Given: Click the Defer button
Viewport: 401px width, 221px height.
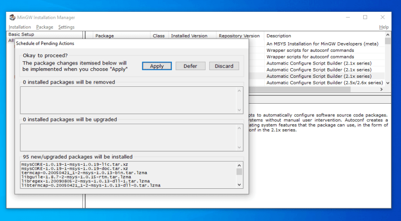Looking at the screenshot, I should click(x=190, y=66).
